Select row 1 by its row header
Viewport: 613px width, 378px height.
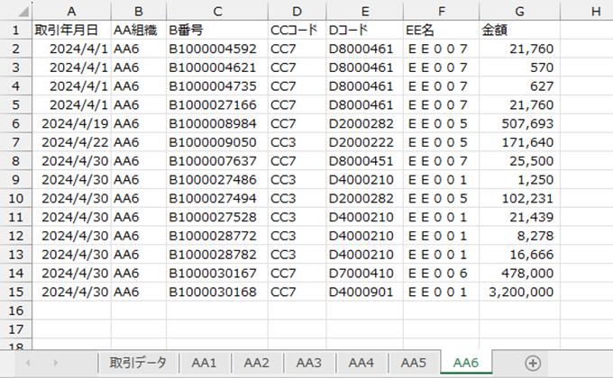pyautogui.click(x=15, y=29)
